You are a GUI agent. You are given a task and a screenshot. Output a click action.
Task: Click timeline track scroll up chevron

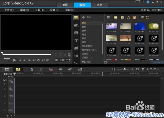click(x=162, y=78)
